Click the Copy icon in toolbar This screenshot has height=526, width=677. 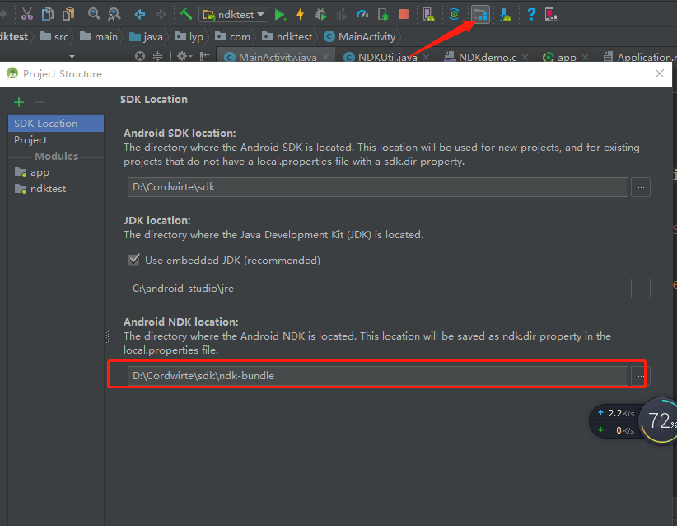click(x=48, y=14)
